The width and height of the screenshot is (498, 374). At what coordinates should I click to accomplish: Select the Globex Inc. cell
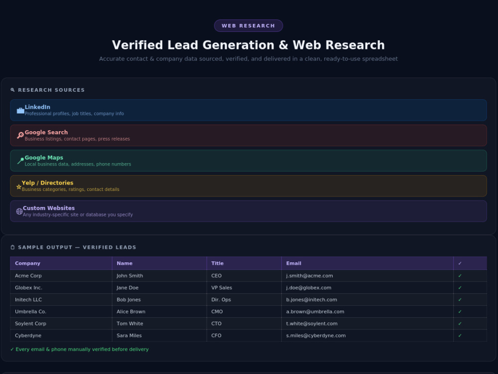point(61,288)
